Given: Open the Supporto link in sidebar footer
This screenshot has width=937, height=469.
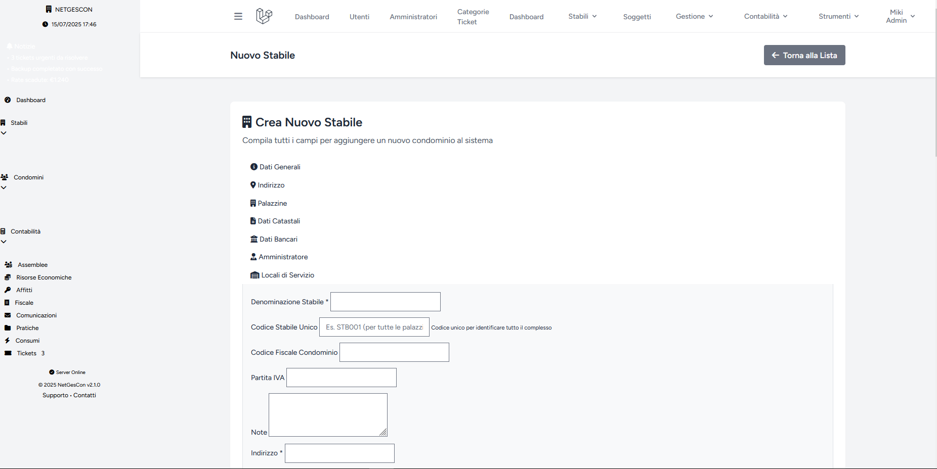Looking at the screenshot, I should pyautogui.click(x=55, y=395).
